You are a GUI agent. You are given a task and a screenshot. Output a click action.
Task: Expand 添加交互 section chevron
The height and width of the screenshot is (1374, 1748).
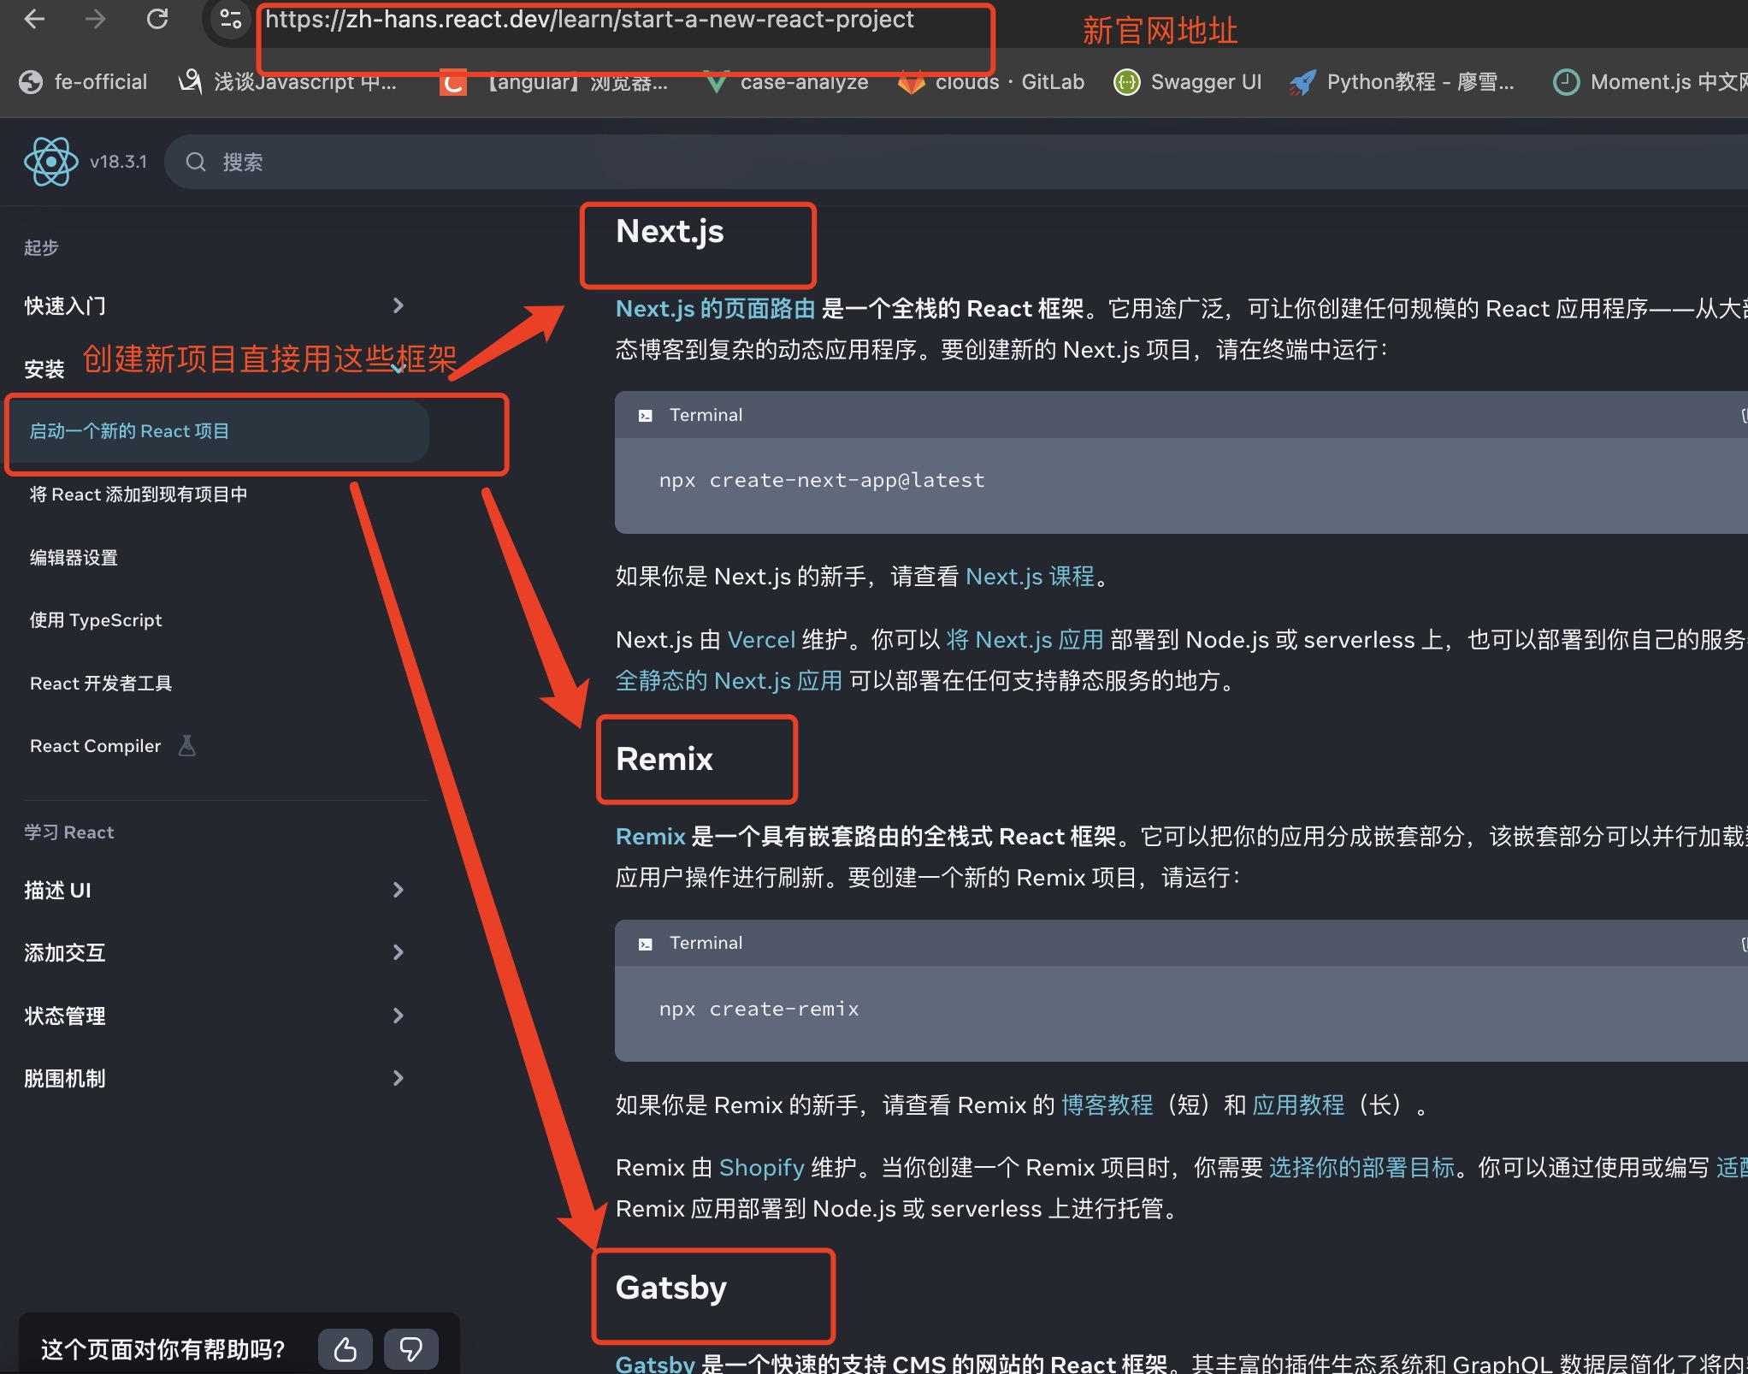(x=398, y=952)
